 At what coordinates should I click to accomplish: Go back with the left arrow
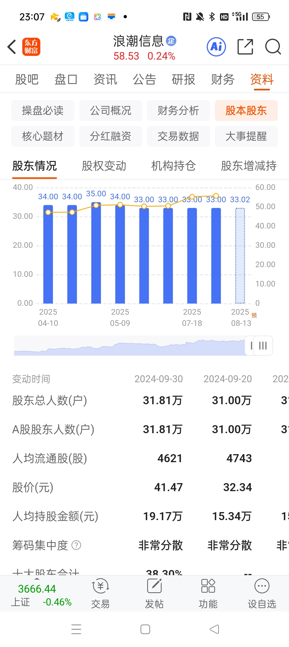pyautogui.click(x=12, y=47)
